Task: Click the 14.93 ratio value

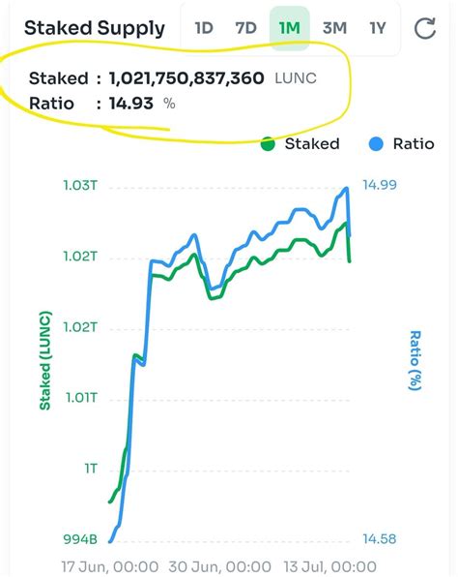Action: coord(131,104)
